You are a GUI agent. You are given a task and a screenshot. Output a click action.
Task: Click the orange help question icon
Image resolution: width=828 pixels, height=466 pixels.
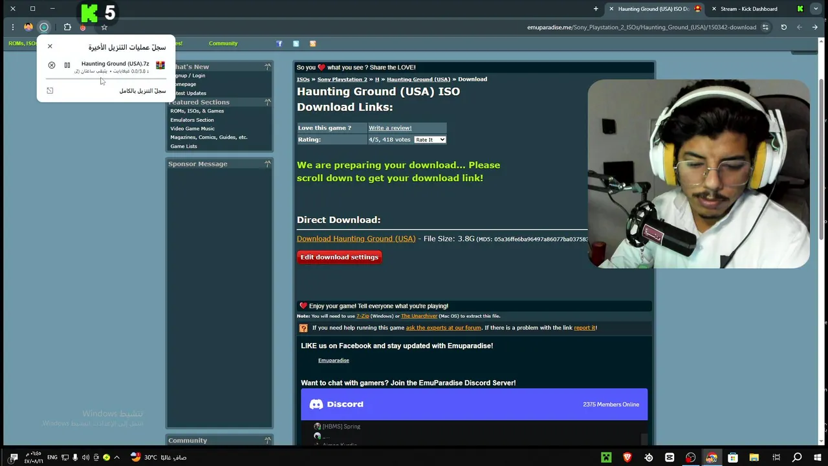tap(303, 328)
